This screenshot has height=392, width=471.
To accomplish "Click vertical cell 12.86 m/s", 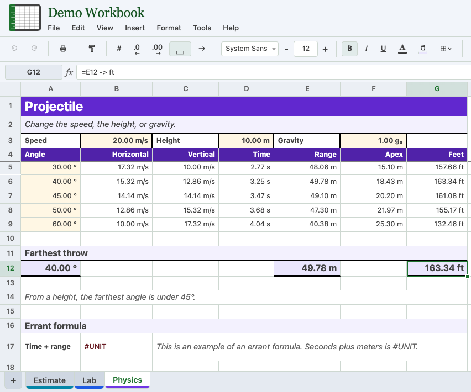I will [x=186, y=182].
